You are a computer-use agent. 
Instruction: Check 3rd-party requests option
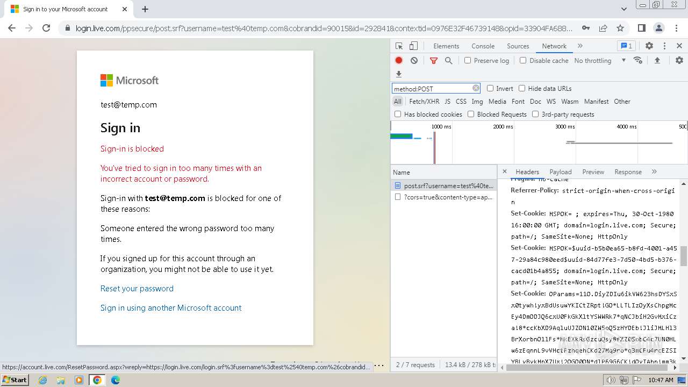coord(535,114)
